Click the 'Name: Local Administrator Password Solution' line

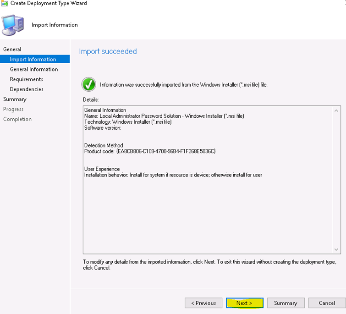tap(164, 116)
